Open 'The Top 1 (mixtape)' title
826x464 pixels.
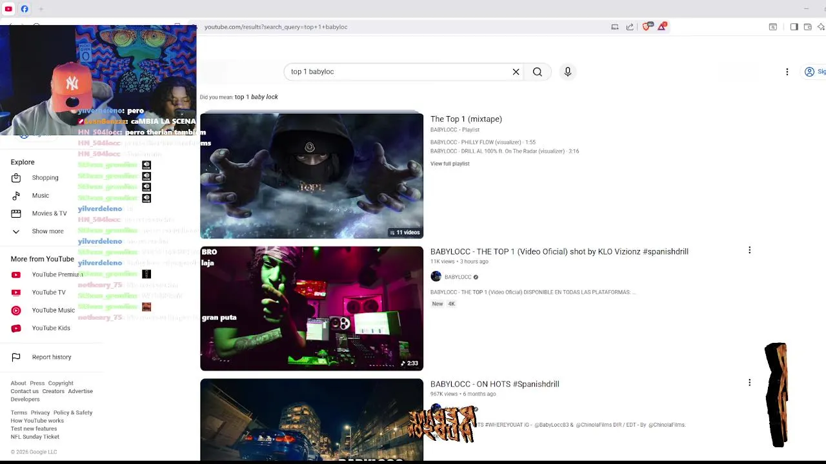point(466,119)
